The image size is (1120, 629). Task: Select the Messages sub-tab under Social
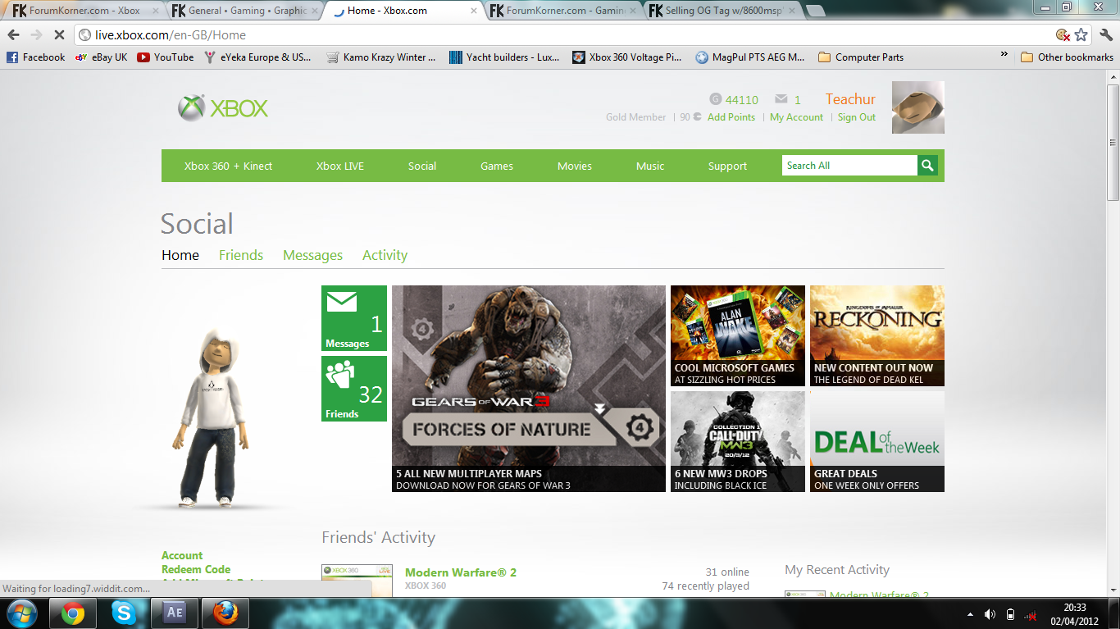point(312,255)
